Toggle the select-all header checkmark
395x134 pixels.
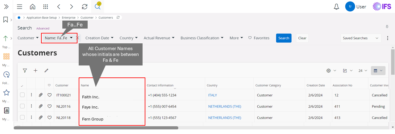pyautogui.click(x=22, y=86)
